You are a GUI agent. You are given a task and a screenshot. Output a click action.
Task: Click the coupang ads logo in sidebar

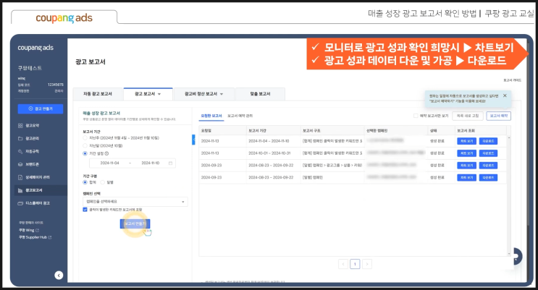(35, 48)
